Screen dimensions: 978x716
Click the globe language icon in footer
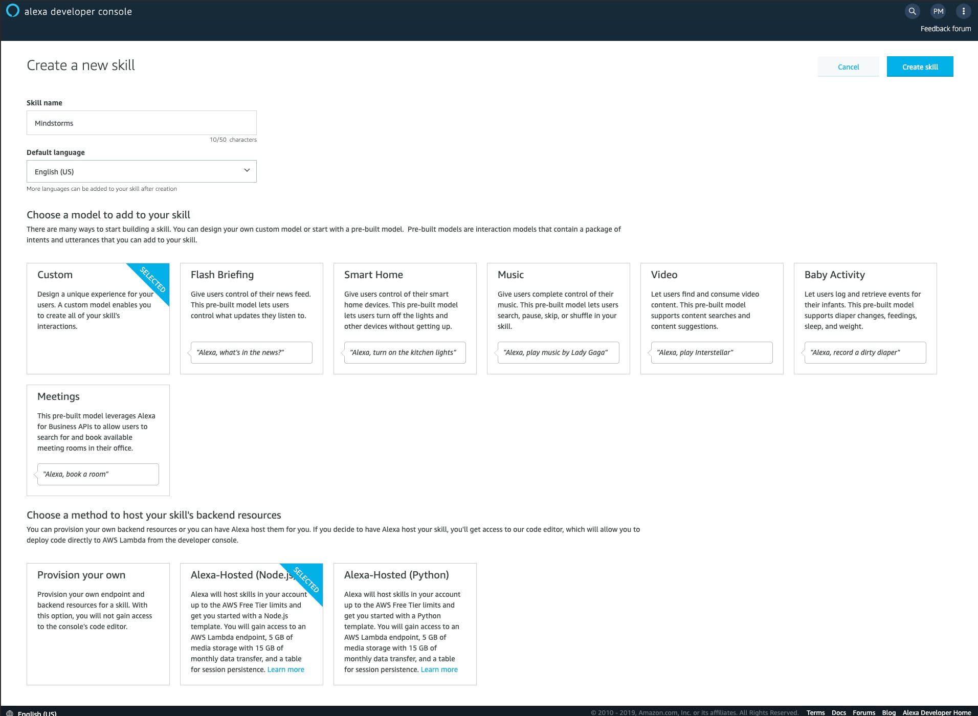click(x=10, y=713)
